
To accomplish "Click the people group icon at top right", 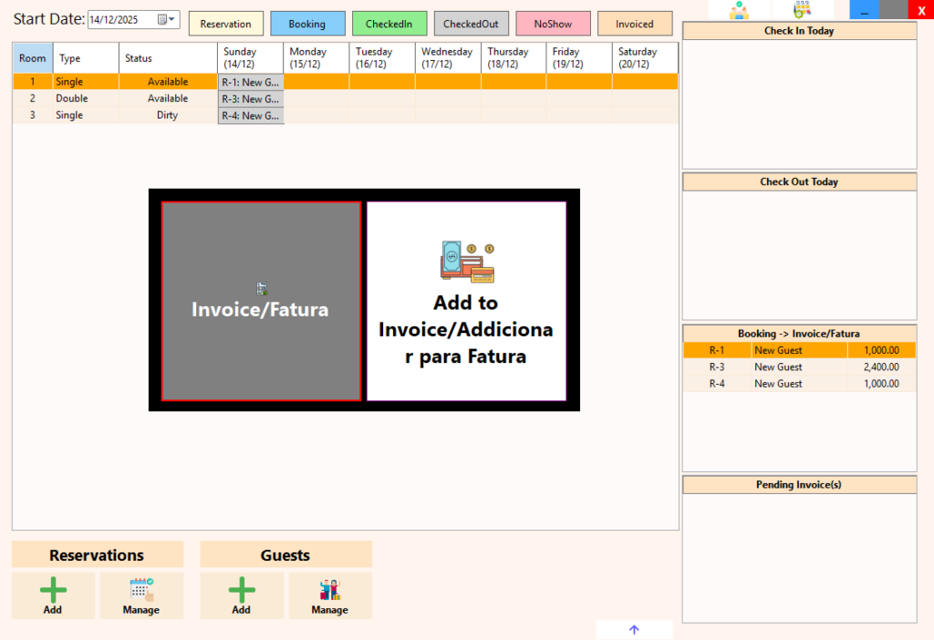I will [x=739, y=10].
